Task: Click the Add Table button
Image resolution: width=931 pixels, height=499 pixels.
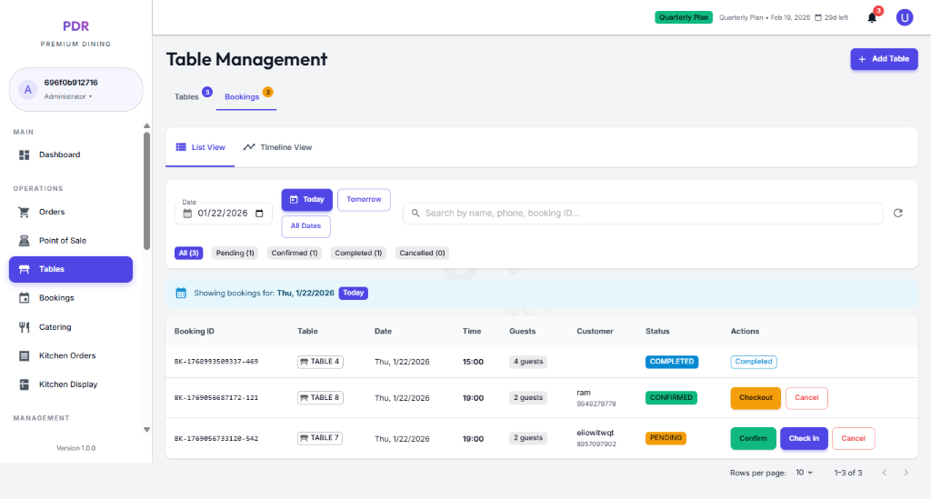Action: (x=884, y=59)
